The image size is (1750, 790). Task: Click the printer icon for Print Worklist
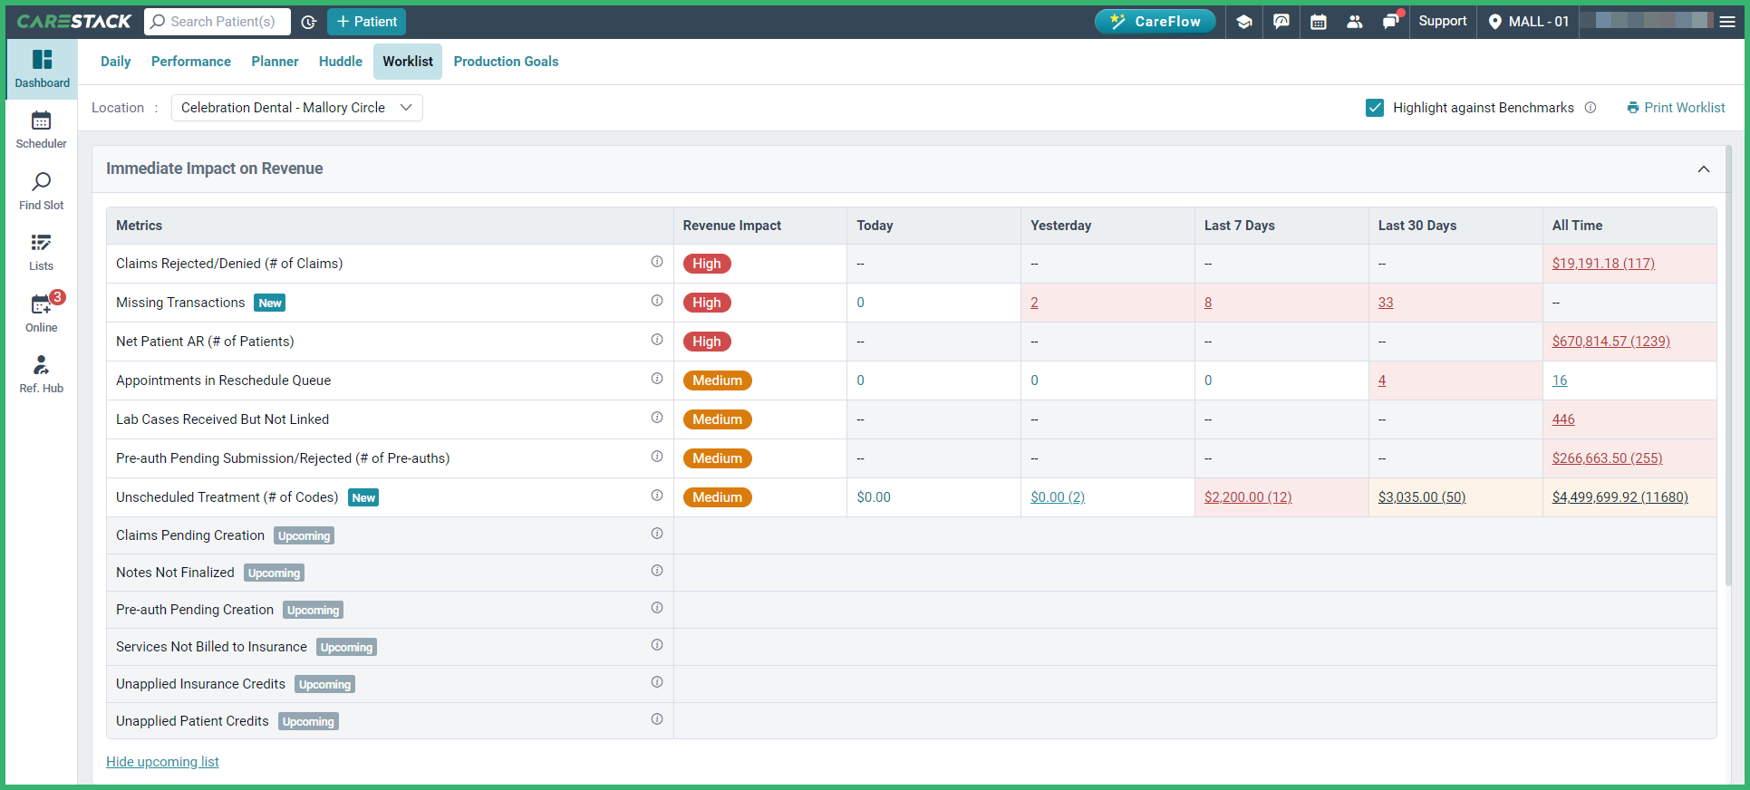pos(1633,108)
